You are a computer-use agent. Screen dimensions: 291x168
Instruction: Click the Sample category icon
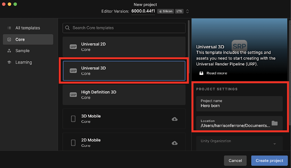(9, 51)
